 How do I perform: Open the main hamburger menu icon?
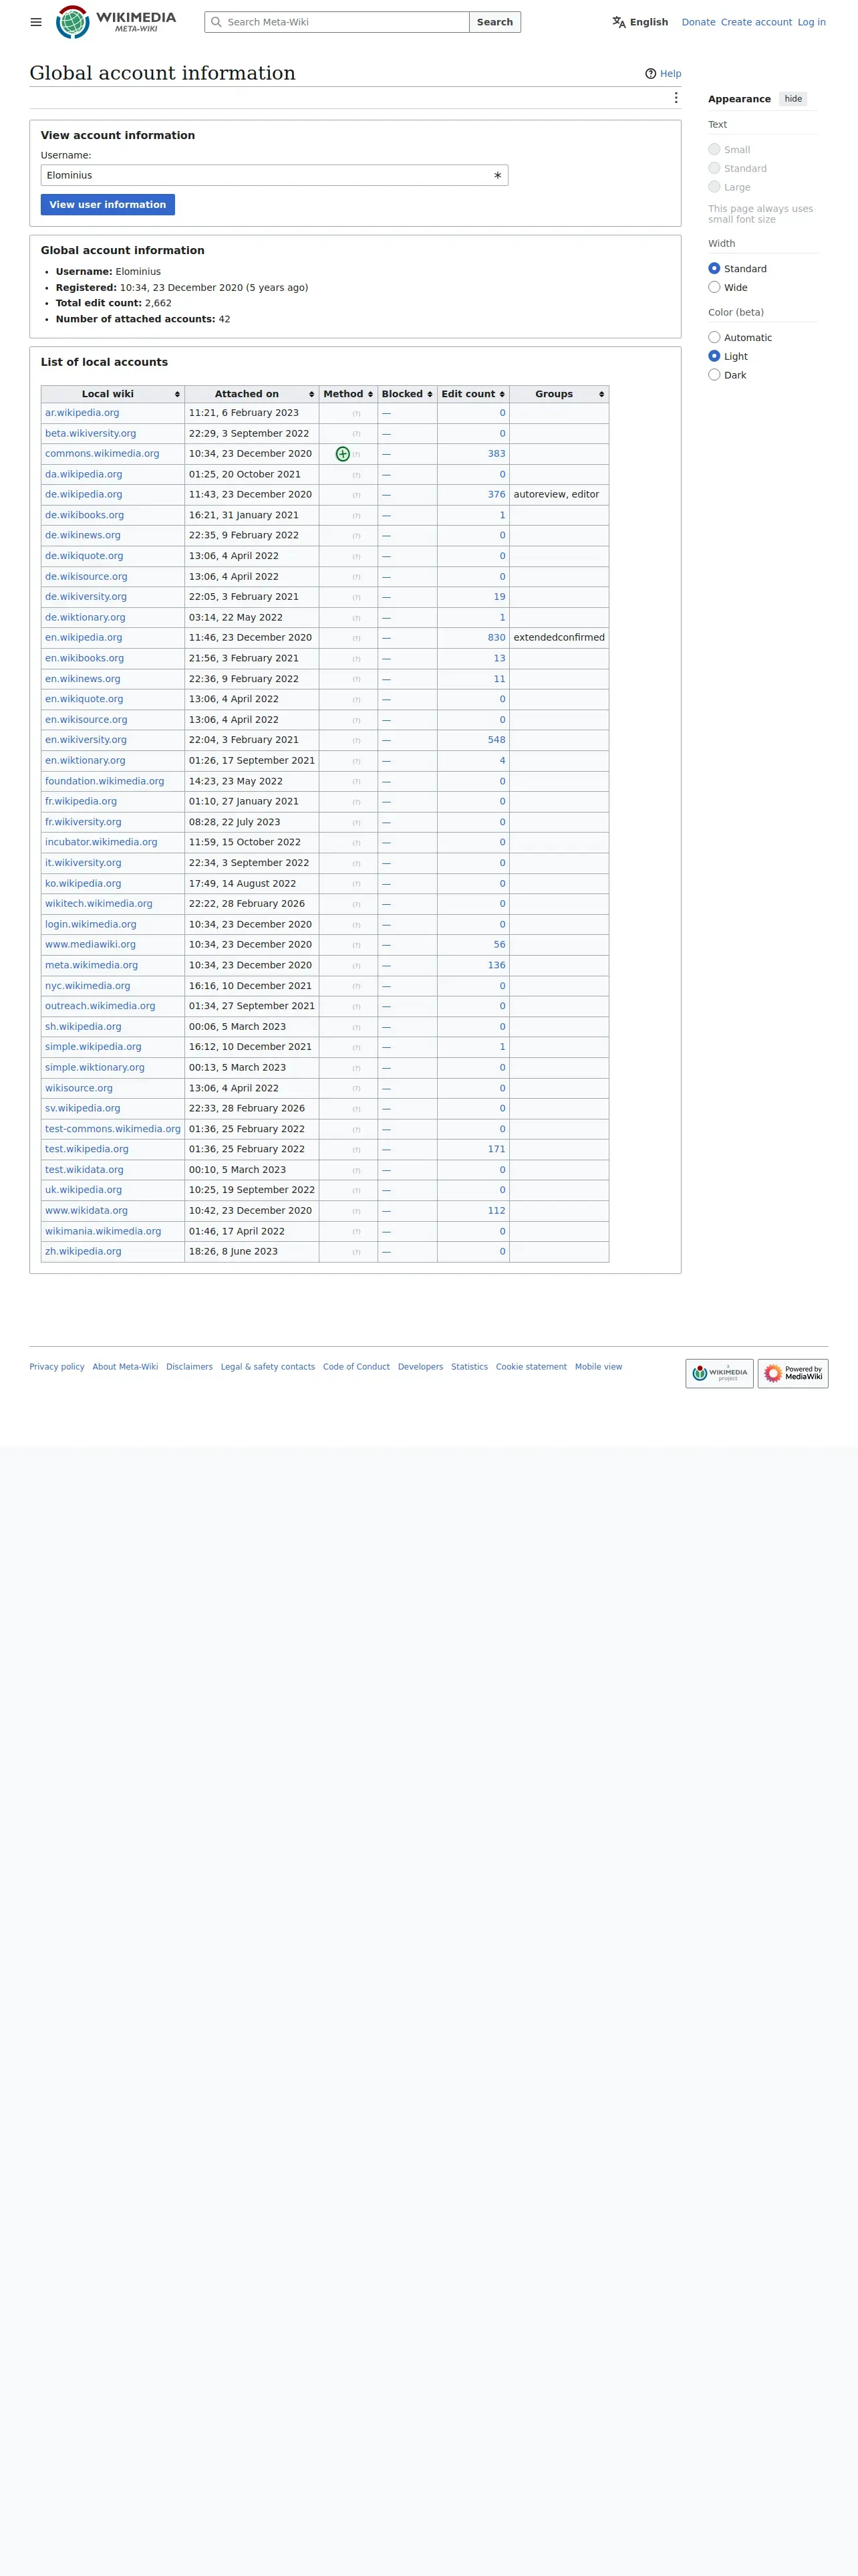36,22
